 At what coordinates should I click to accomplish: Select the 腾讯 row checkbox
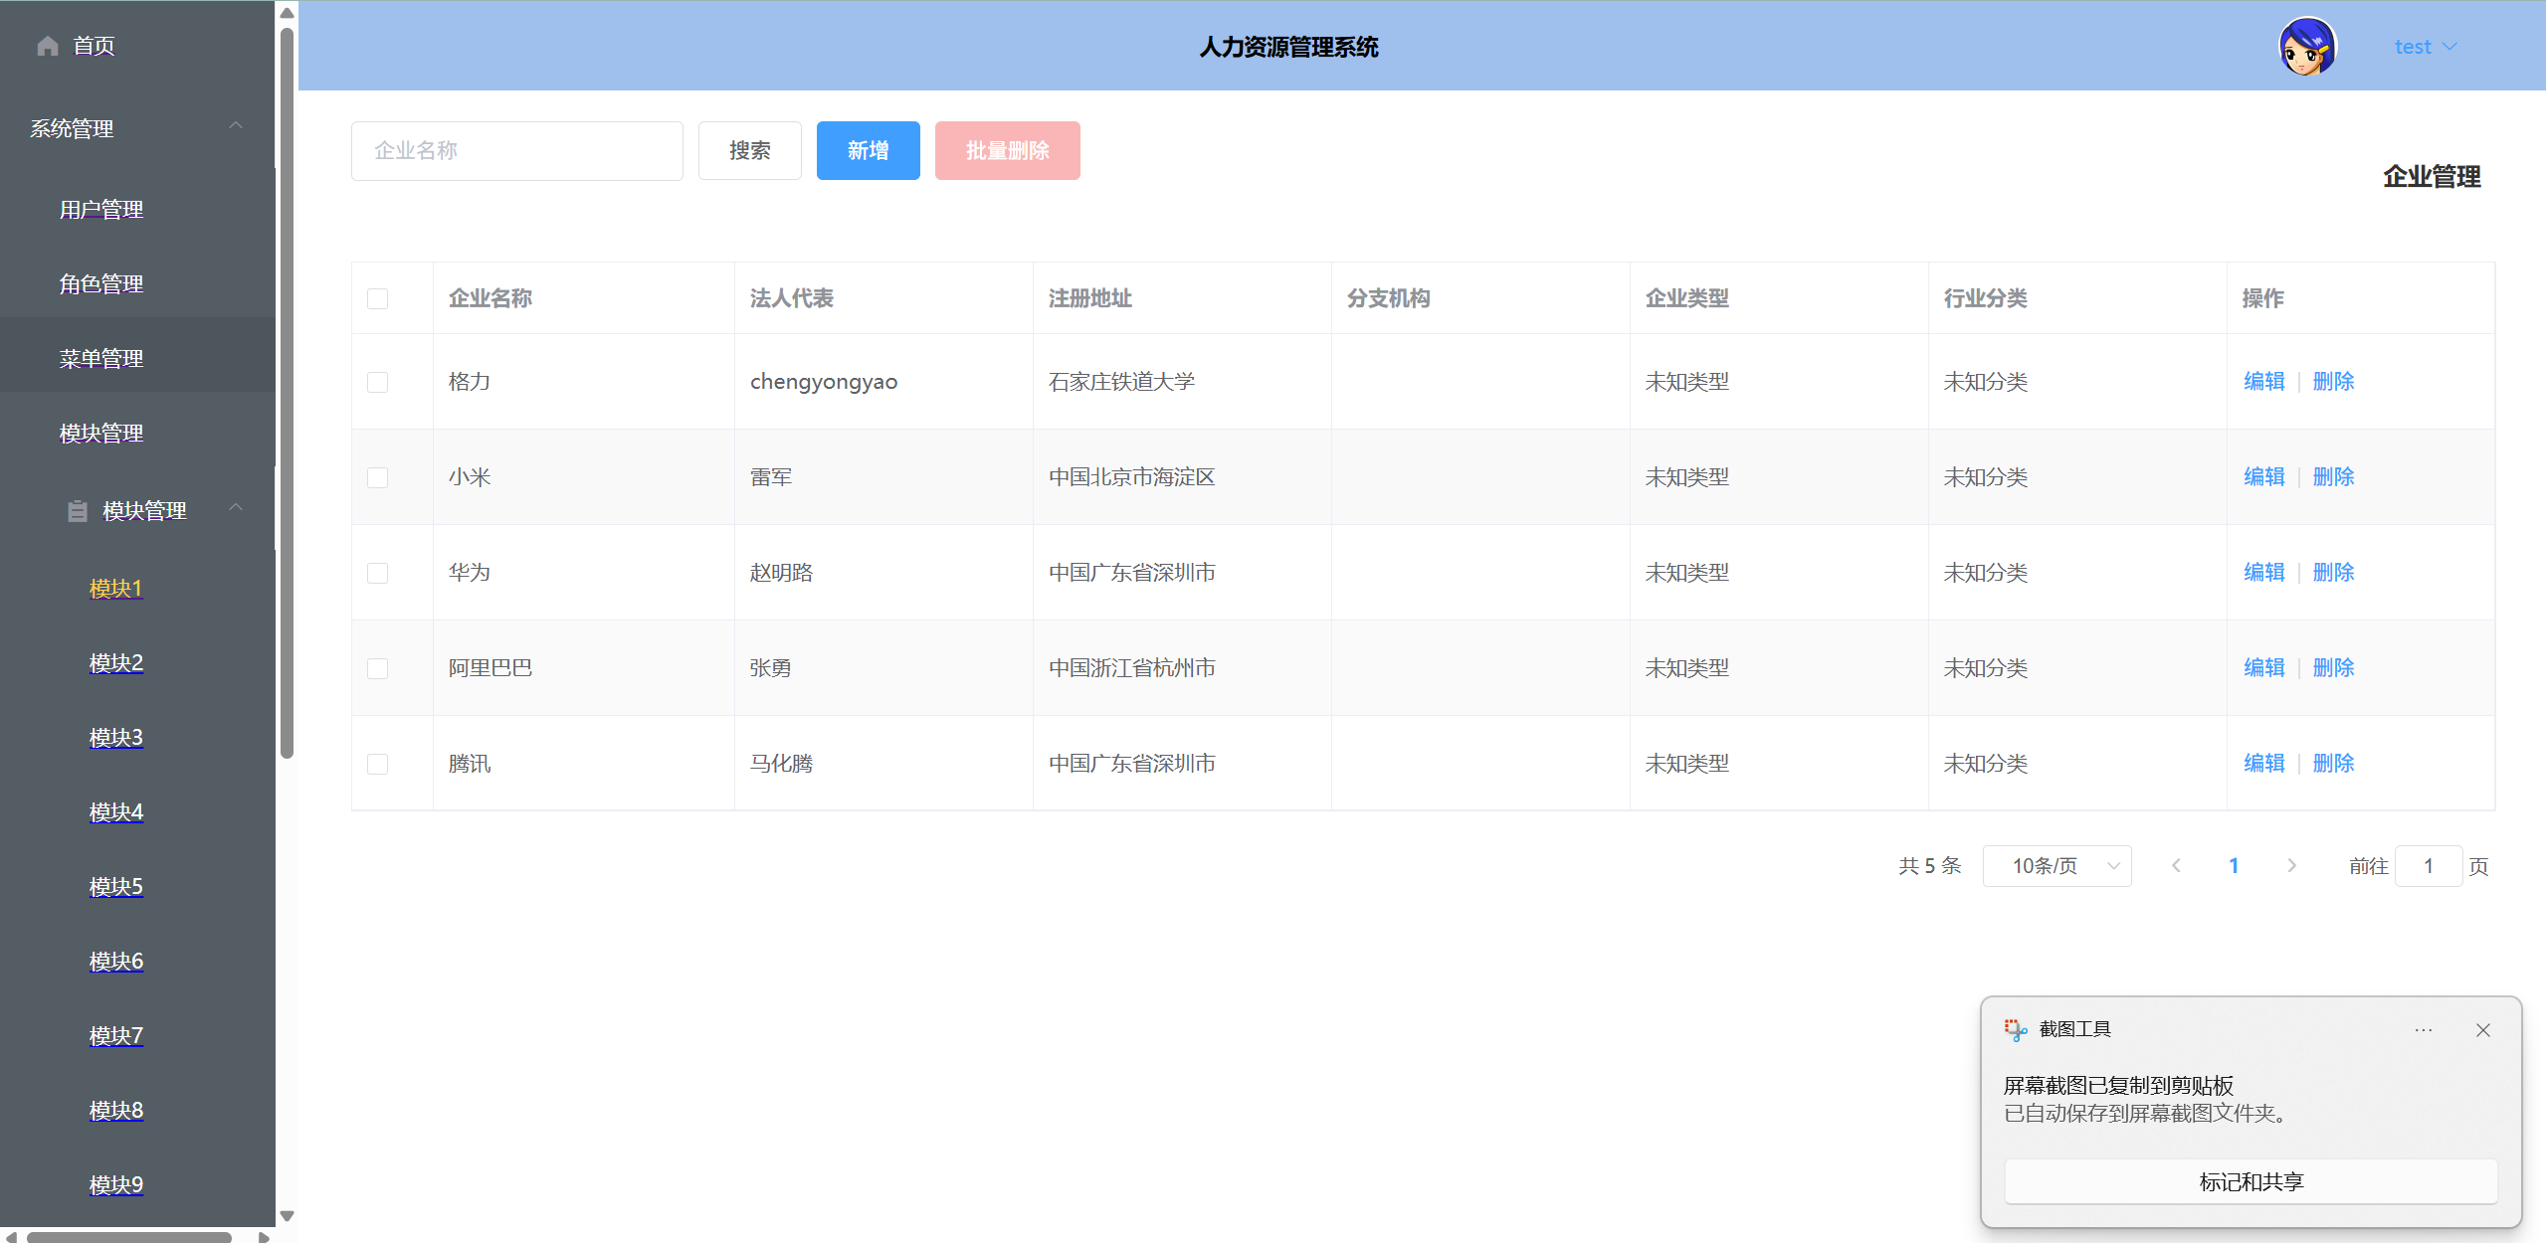point(377,764)
